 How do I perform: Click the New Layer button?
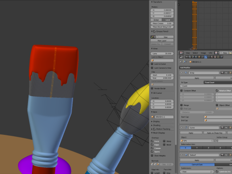click(x=162, y=41)
